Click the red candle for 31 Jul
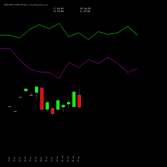This screenshot has width=167, height=167. click(52, 111)
